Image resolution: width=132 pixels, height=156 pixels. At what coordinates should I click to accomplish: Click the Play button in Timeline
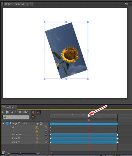tap(7, 112)
